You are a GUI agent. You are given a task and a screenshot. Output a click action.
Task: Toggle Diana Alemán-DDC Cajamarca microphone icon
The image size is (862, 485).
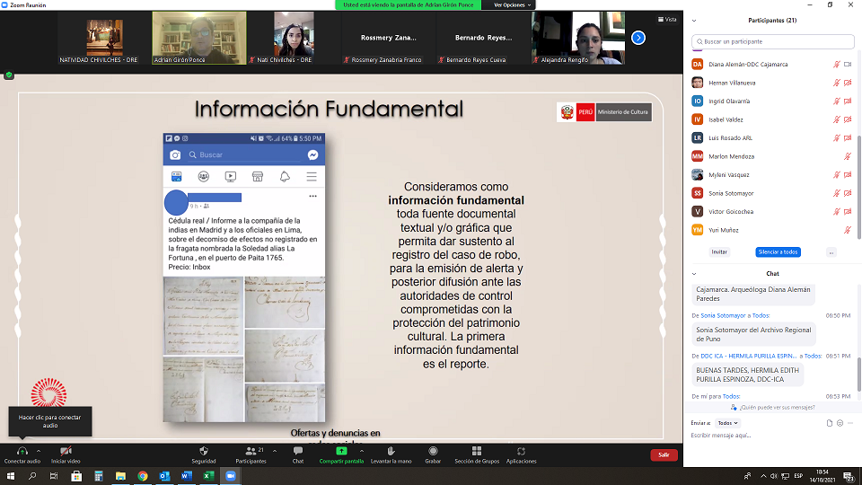point(837,65)
